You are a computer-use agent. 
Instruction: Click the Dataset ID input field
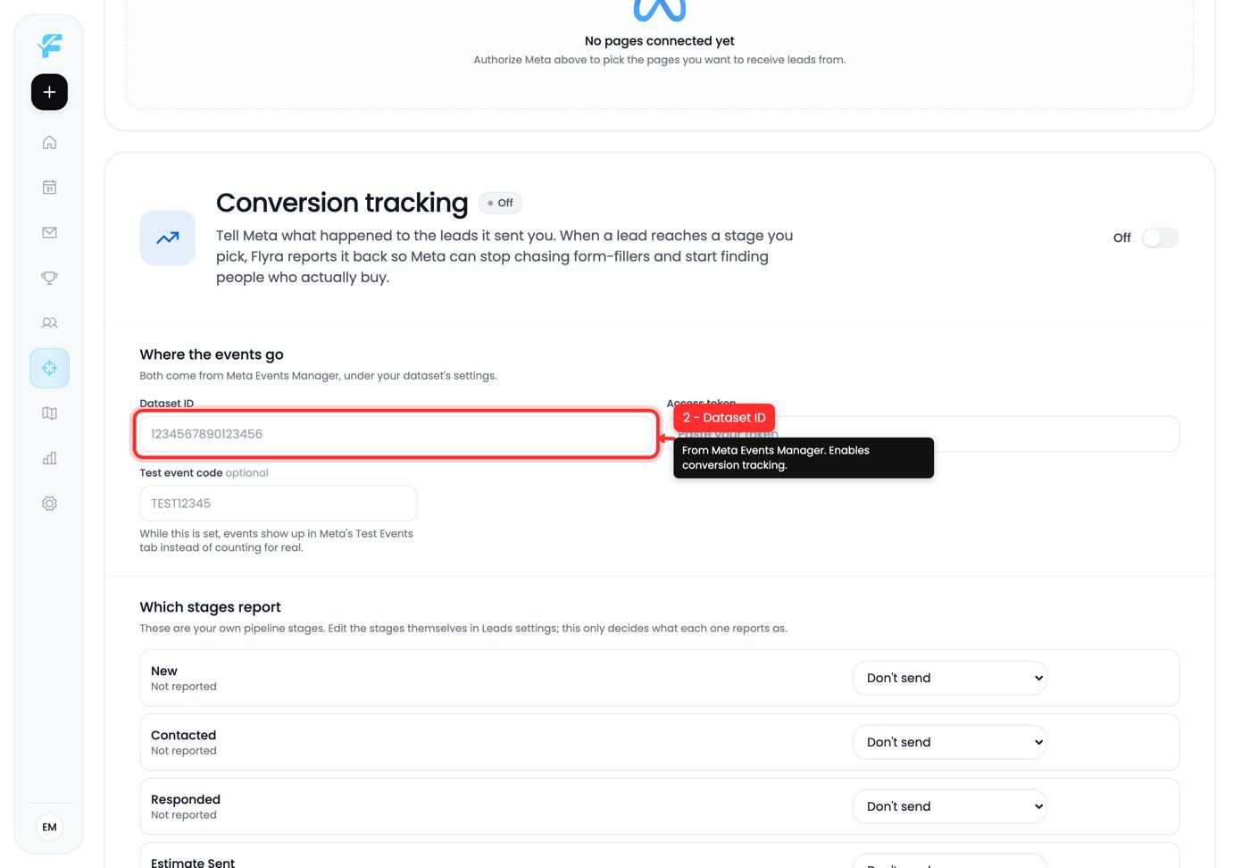(x=396, y=434)
